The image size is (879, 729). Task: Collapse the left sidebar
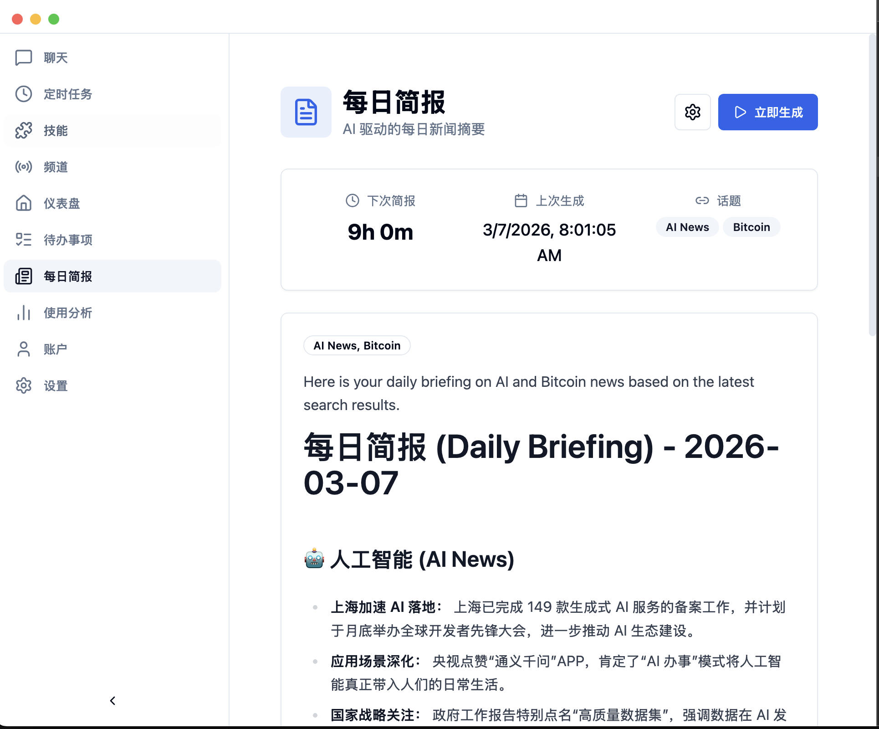click(112, 701)
